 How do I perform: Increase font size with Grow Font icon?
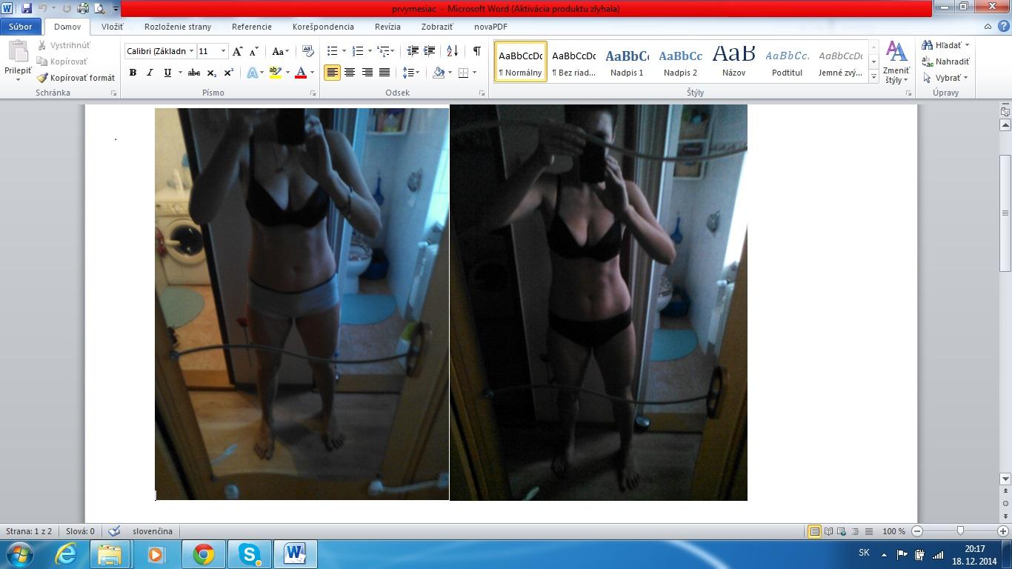[237, 51]
